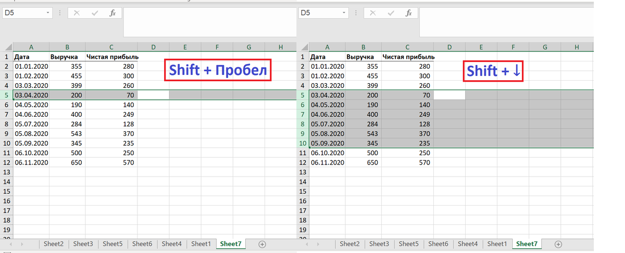This screenshot has height=253, width=625.
Task: Select row 10 header in right spreadsheet
Action: click(303, 143)
